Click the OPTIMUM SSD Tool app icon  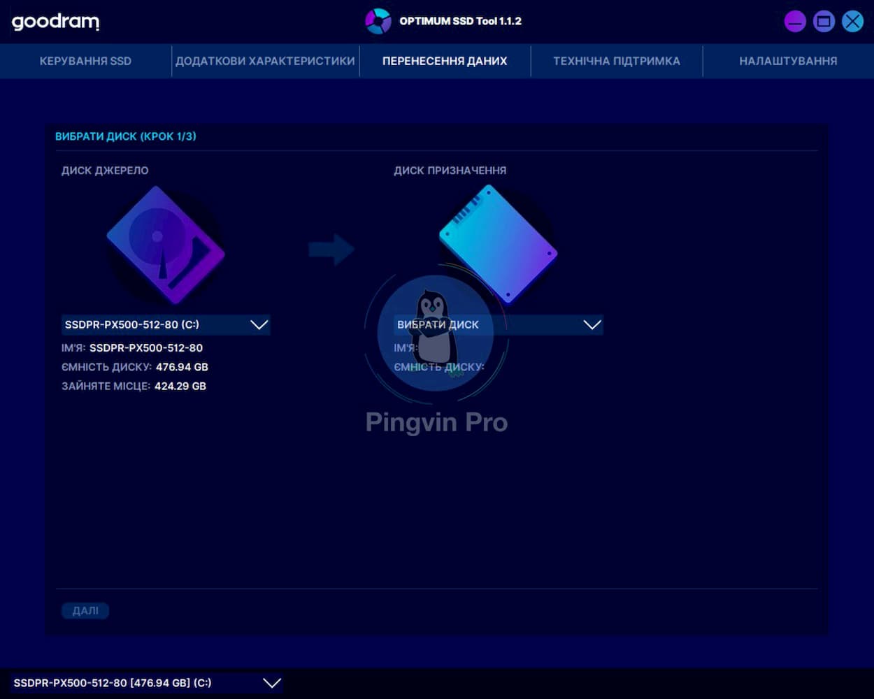378,21
